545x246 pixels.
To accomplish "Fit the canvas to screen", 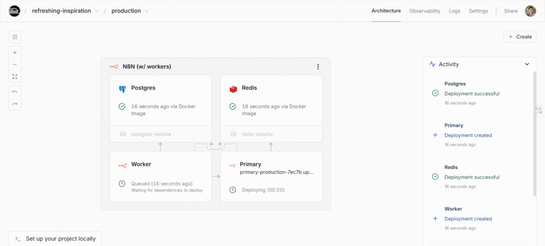I will pos(14,77).
